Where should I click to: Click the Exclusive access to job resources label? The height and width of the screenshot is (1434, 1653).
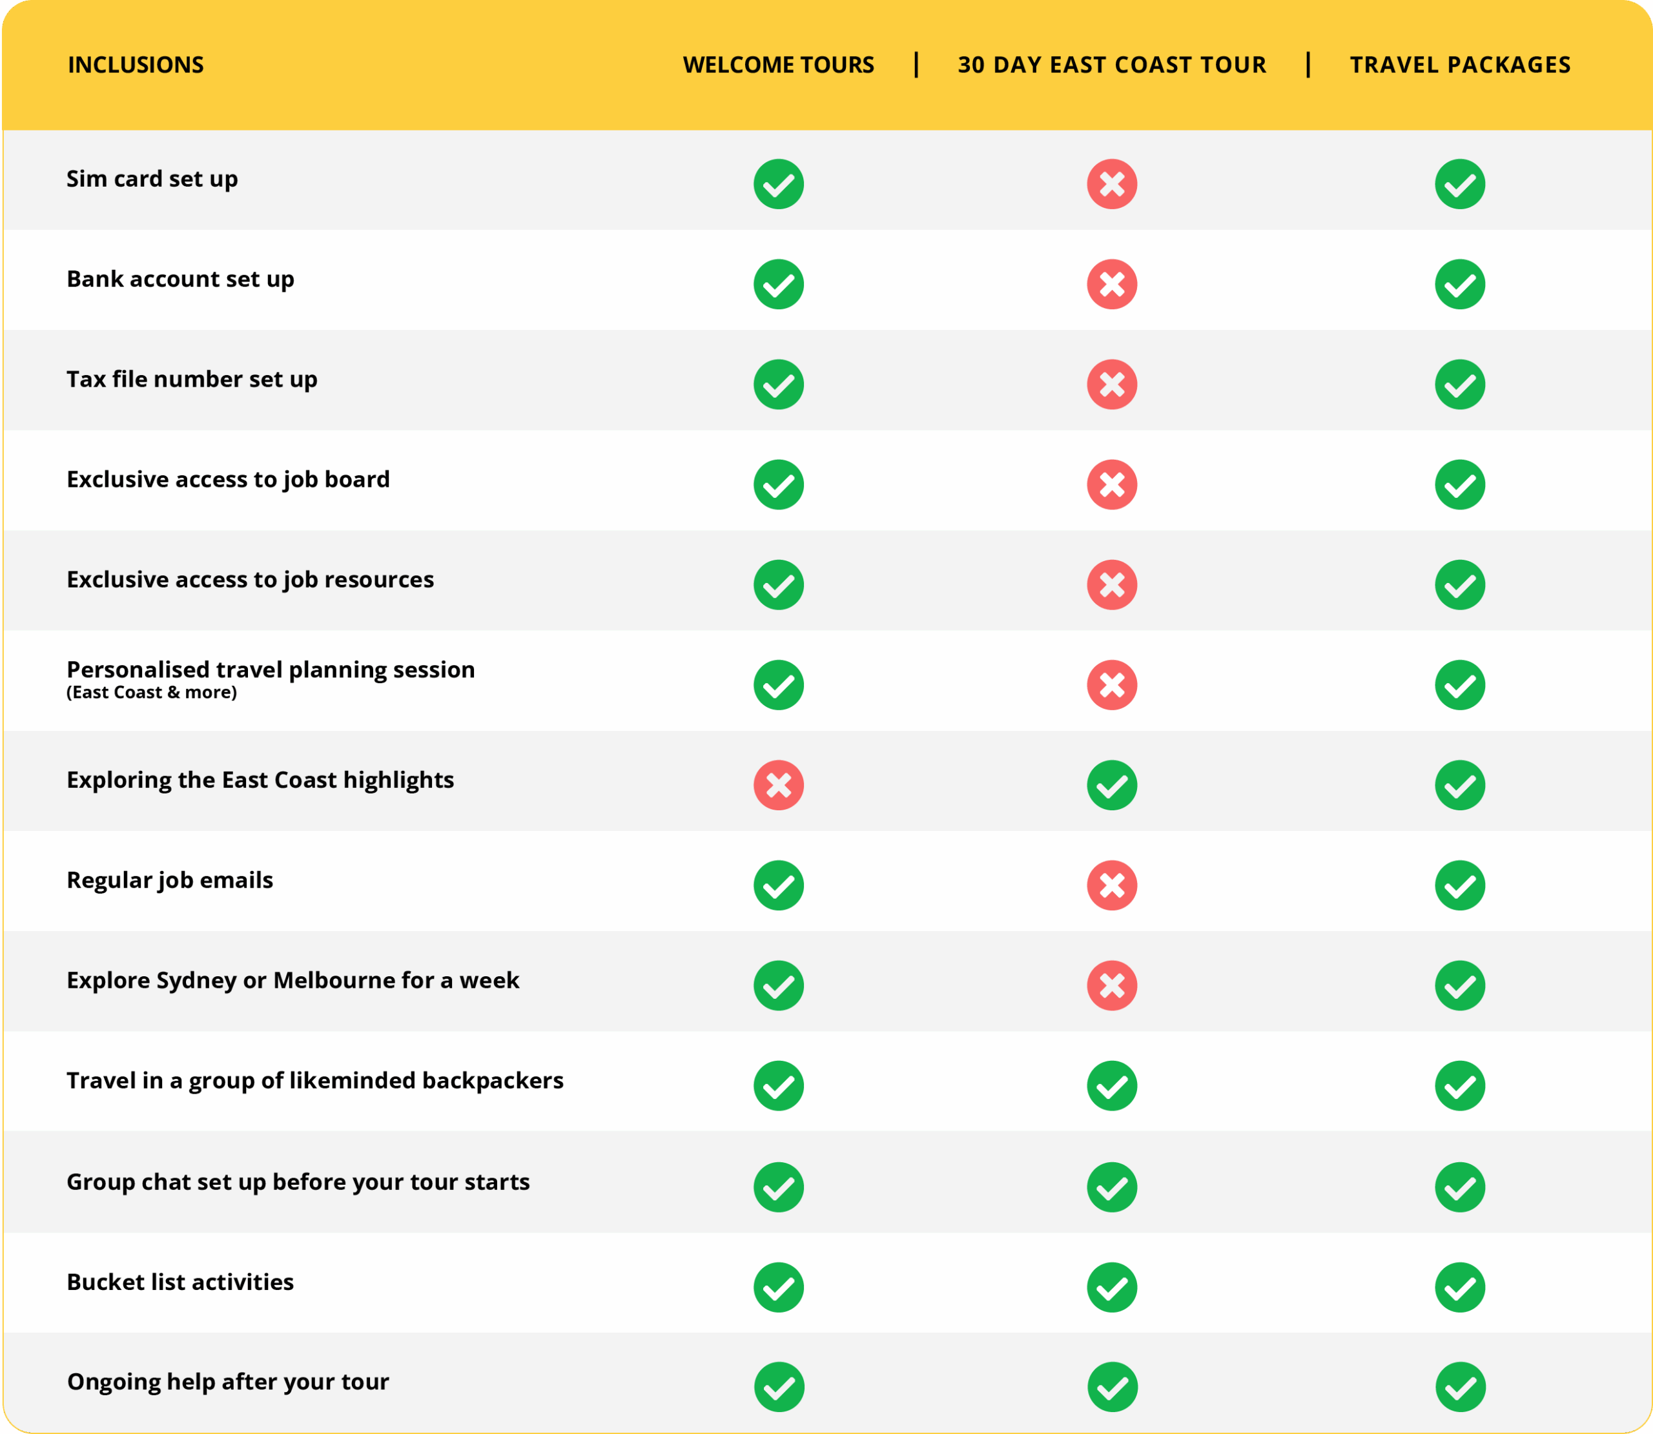coord(250,579)
